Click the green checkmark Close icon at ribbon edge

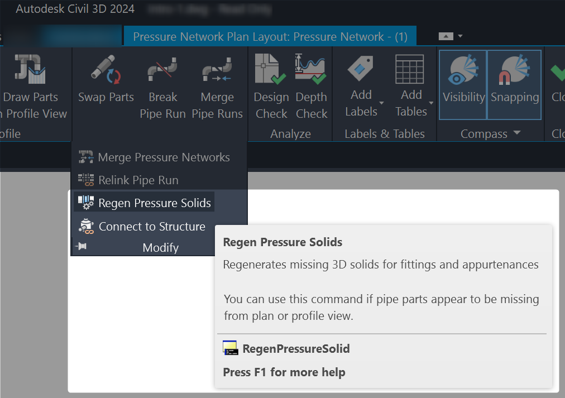558,72
